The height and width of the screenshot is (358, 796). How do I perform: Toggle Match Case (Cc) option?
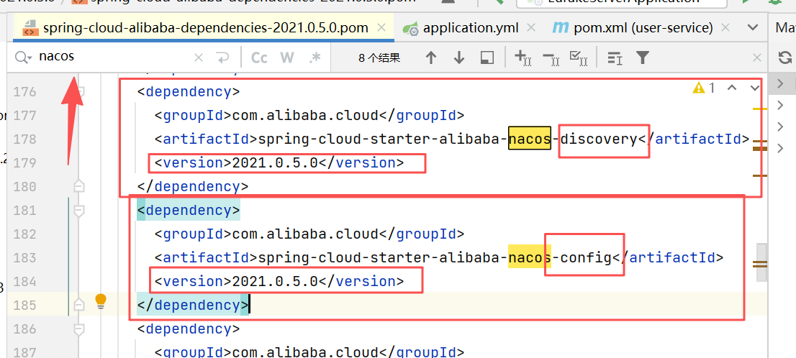point(259,58)
